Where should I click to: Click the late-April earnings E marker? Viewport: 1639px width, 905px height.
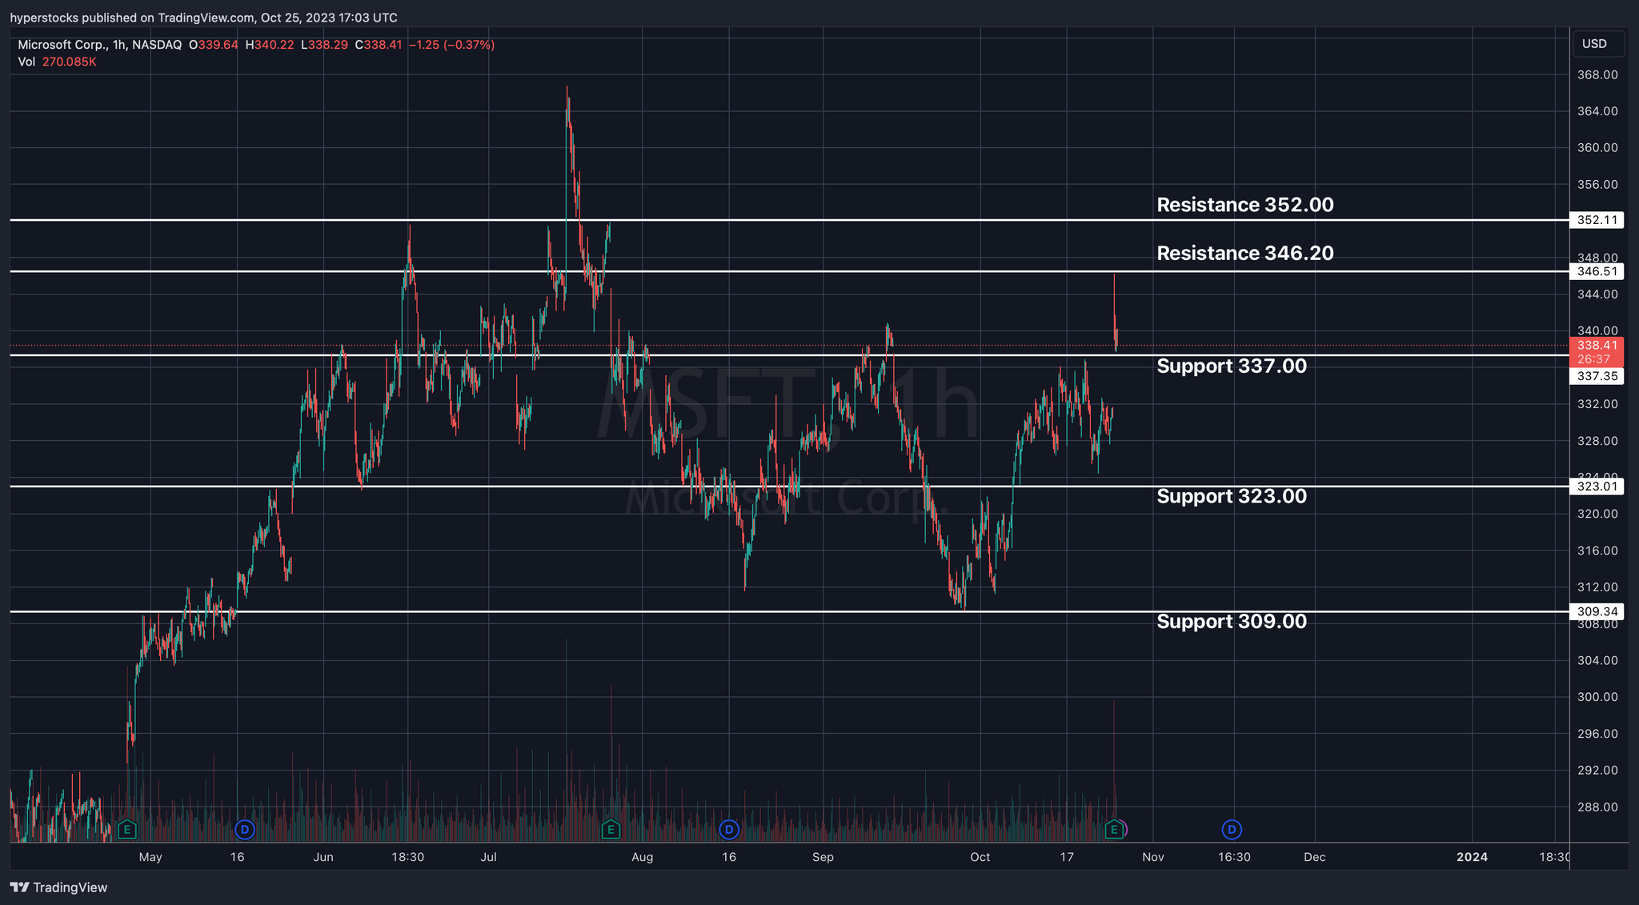click(126, 829)
